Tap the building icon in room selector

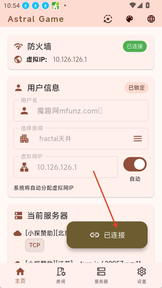coord(24,139)
